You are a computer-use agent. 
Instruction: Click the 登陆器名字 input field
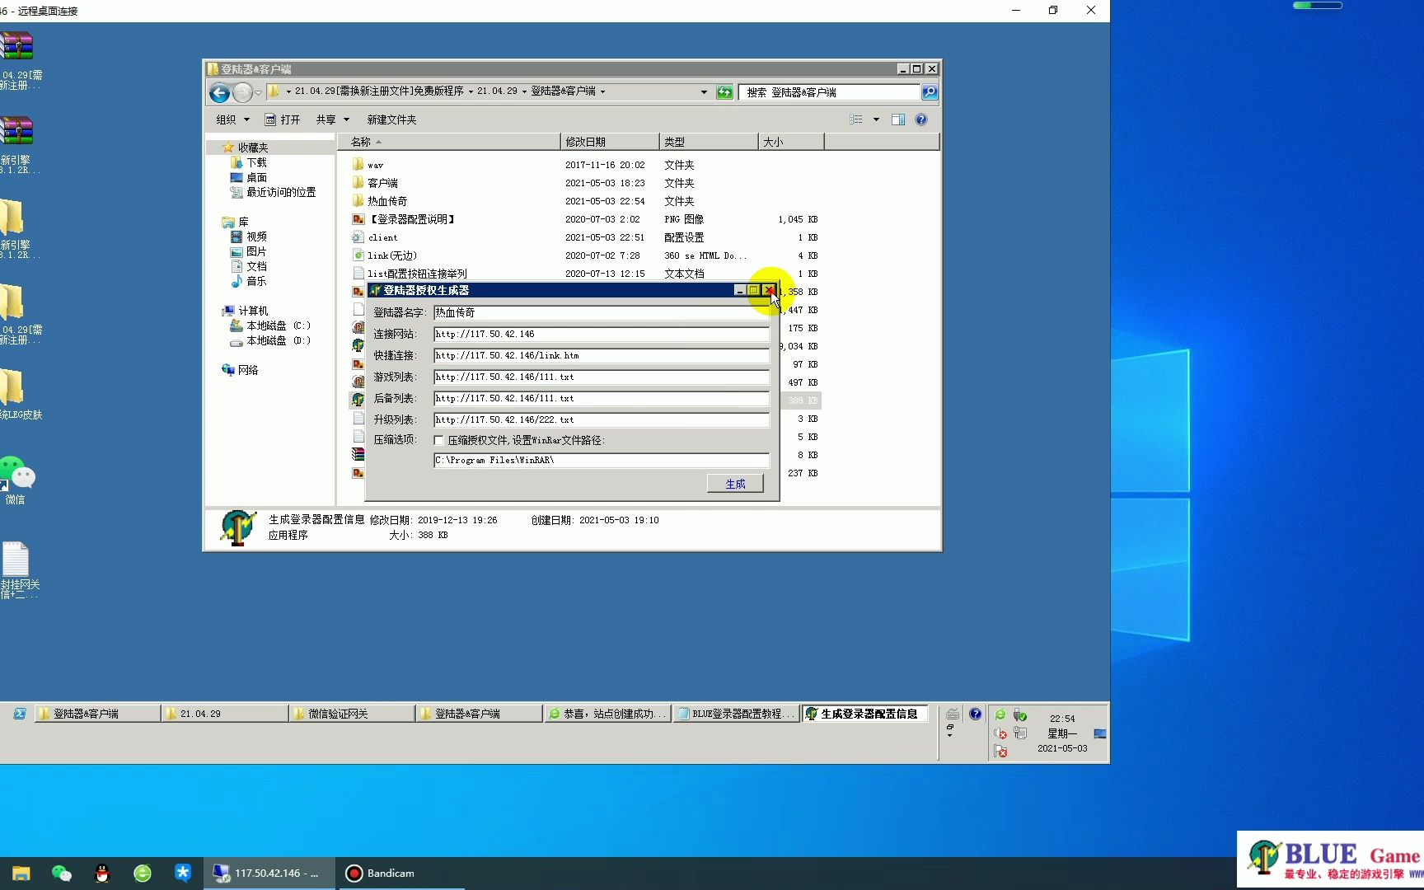point(602,312)
